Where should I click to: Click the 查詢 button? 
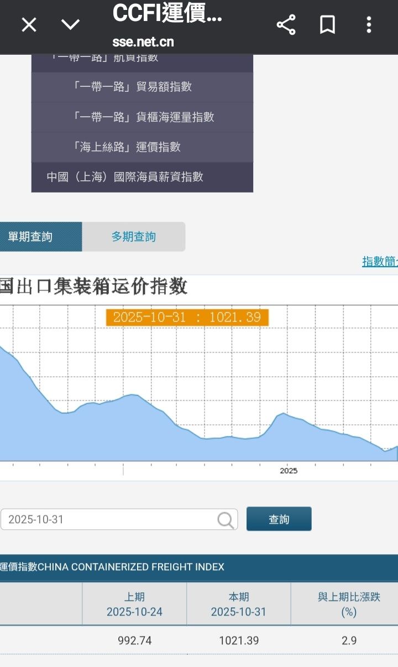click(279, 519)
